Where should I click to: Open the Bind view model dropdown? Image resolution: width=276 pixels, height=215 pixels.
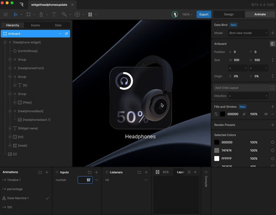pos(248,33)
